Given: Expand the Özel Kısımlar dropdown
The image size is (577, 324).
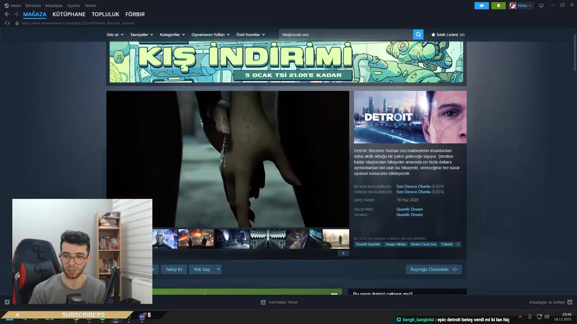Looking at the screenshot, I should [x=251, y=35].
